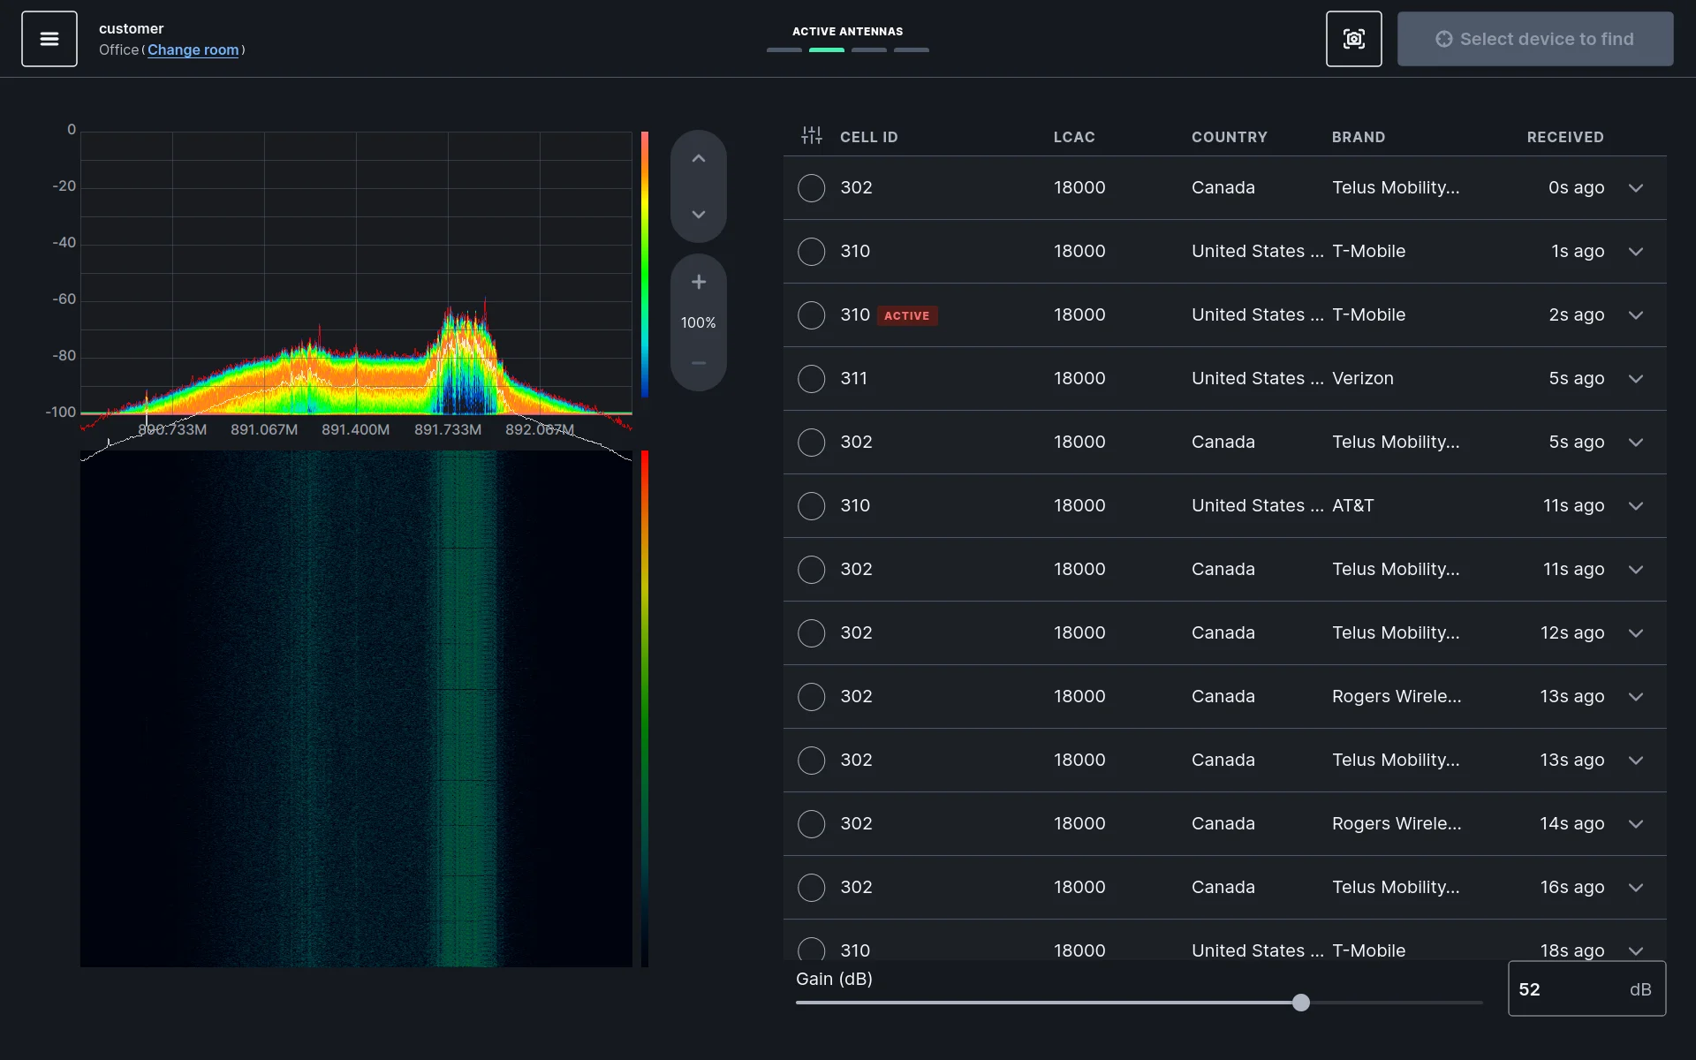Click the COUNTRY column header
Image resolution: width=1696 pixels, height=1060 pixels.
[1230, 137]
